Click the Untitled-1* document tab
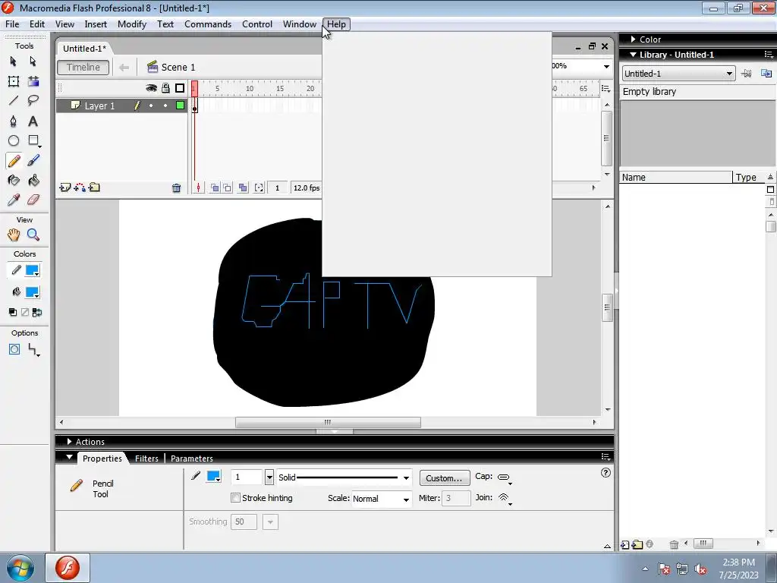The image size is (777, 583). 84,49
